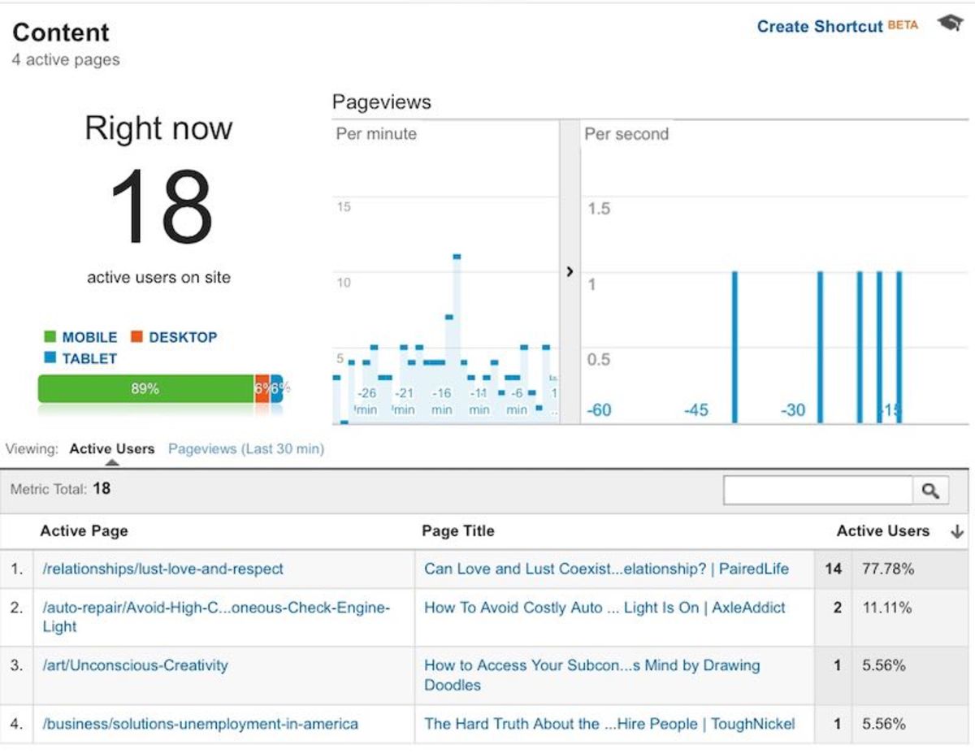This screenshot has height=753, width=975.
Task: Click the blue Tablet legend swatch
Action: click(50, 358)
